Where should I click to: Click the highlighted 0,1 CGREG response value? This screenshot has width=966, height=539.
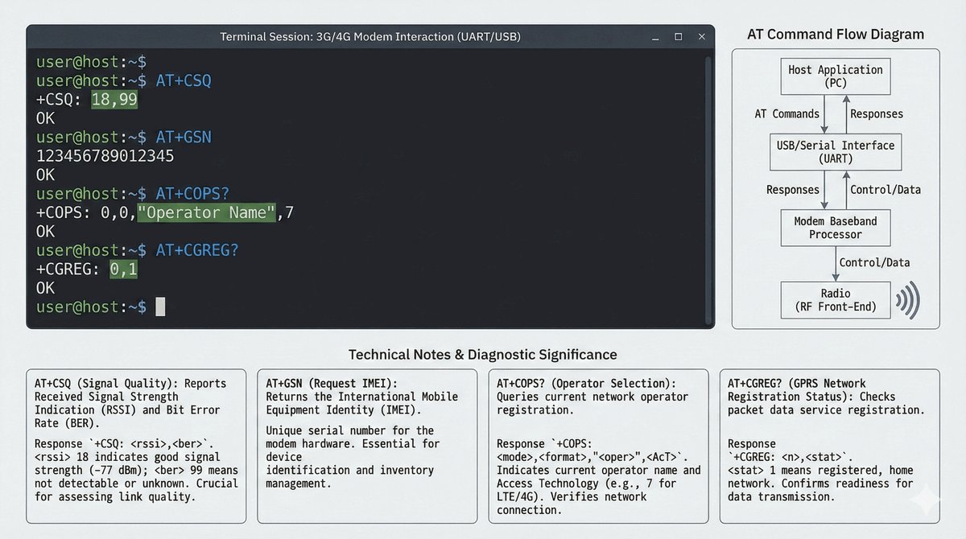click(124, 269)
